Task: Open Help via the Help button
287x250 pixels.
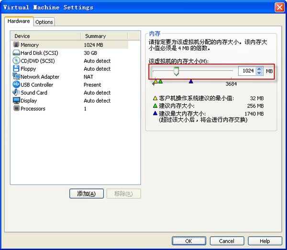Action: (x=265, y=241)
